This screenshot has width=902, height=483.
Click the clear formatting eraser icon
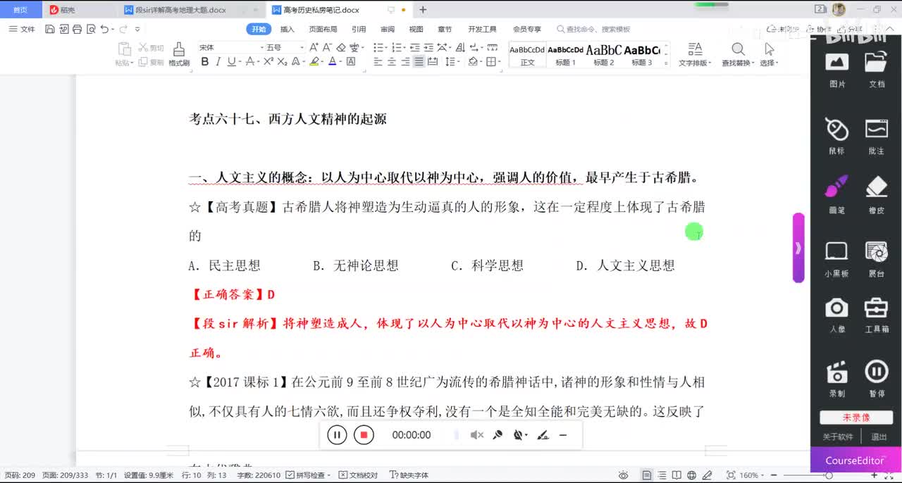341,47
